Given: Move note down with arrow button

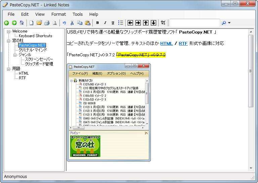Looking at the screenshot, I should (154, 23).
